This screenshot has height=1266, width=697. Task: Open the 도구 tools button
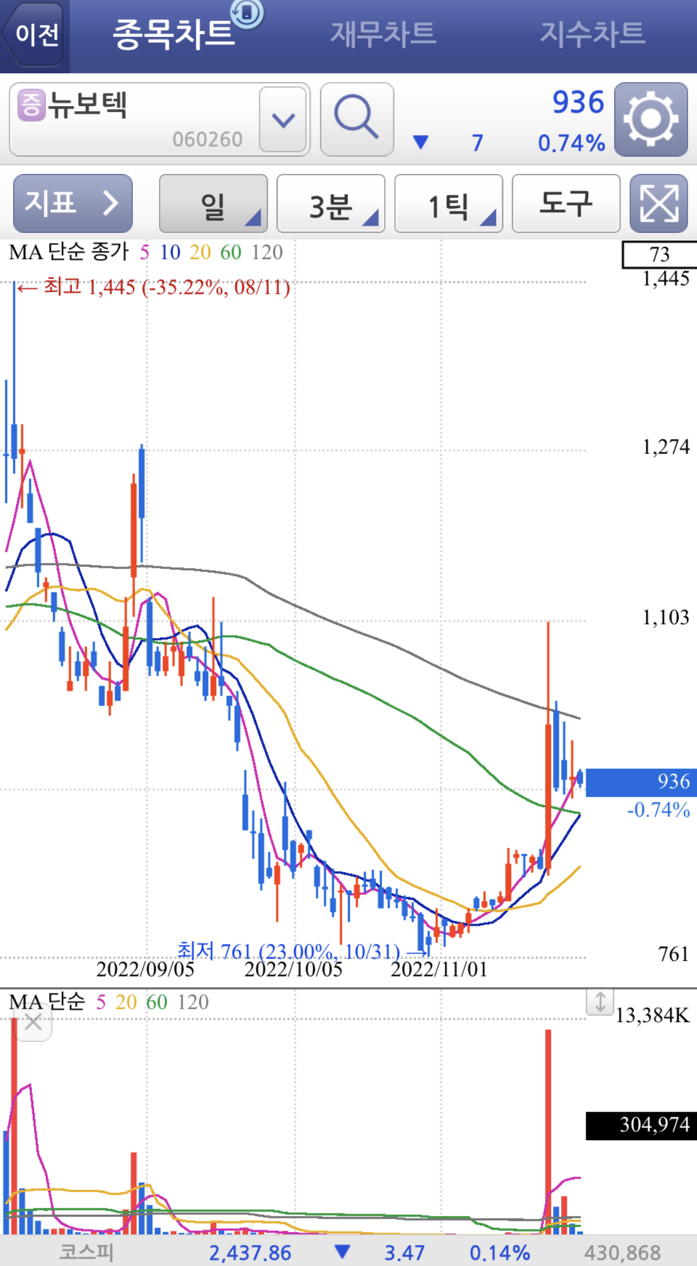click(566, 203)
